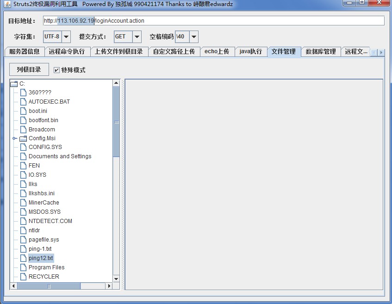
Task: Click the 列根目录 button
Action: [29, 69]
